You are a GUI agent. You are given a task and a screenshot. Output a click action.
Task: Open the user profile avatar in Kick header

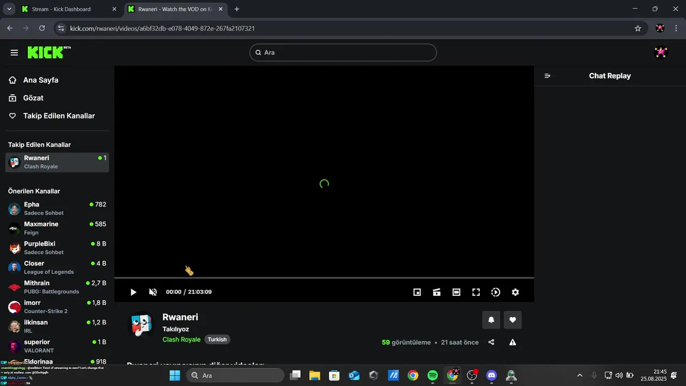coord(660,53)
